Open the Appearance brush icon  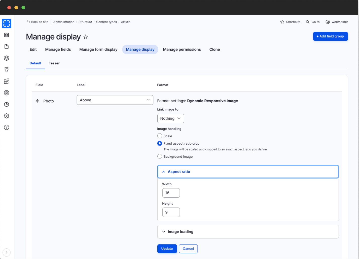click(x=7, y=70)
